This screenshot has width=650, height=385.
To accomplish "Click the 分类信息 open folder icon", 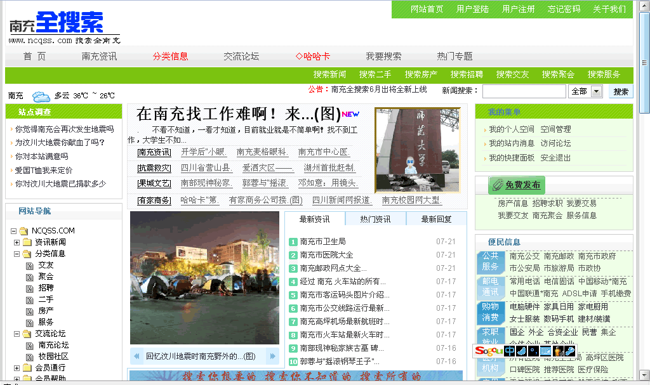I will (x=27, y=254).
